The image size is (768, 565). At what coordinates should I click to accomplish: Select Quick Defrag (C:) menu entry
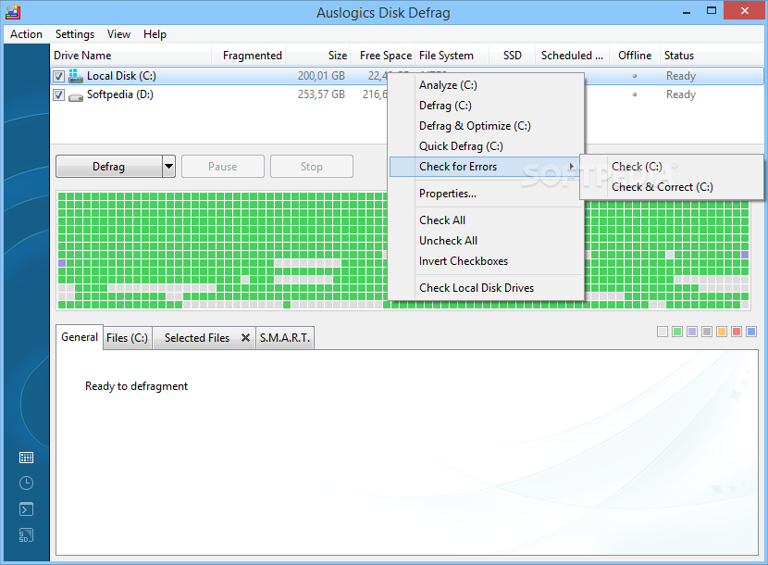487,146
